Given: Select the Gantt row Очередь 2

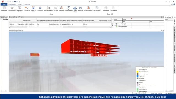Looking at the screenshot, I should tap(122, 24).
